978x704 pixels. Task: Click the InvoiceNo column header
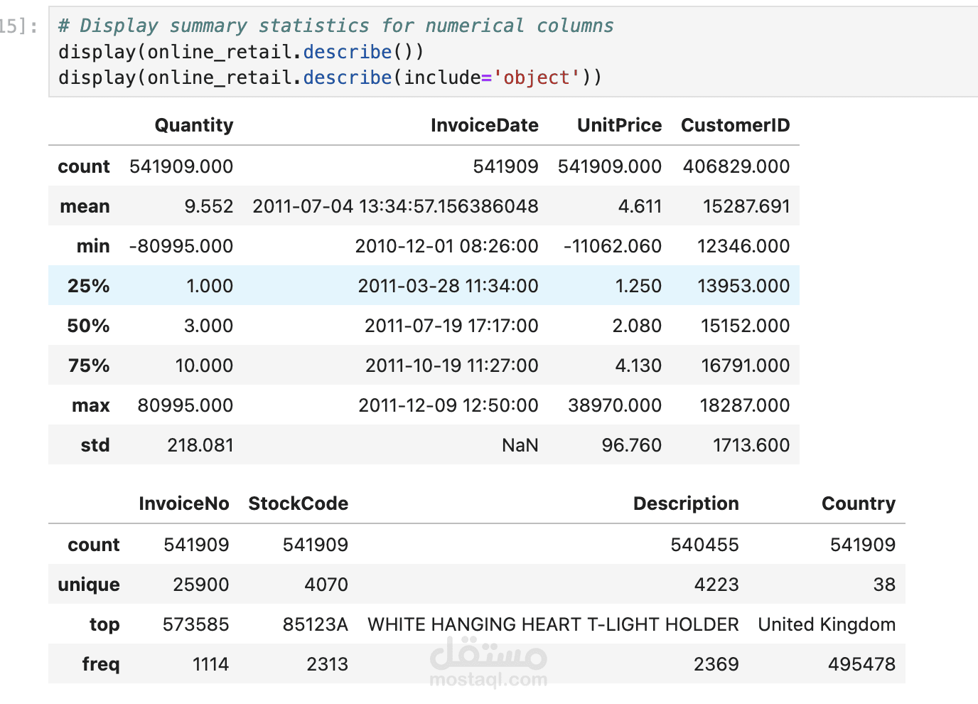point(183,504)
